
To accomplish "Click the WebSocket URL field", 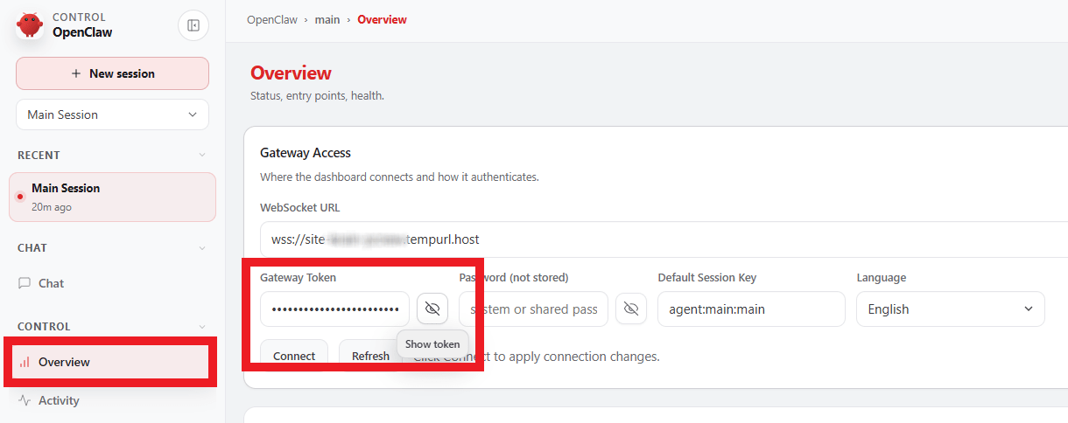I will (664, 239).
